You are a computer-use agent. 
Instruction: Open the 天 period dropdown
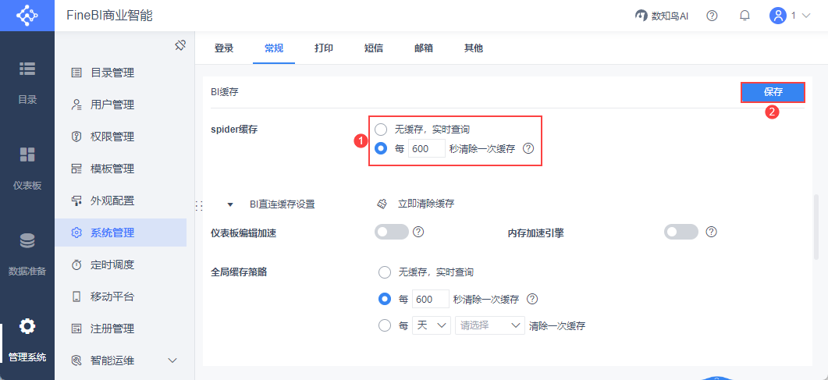(432, 325)
